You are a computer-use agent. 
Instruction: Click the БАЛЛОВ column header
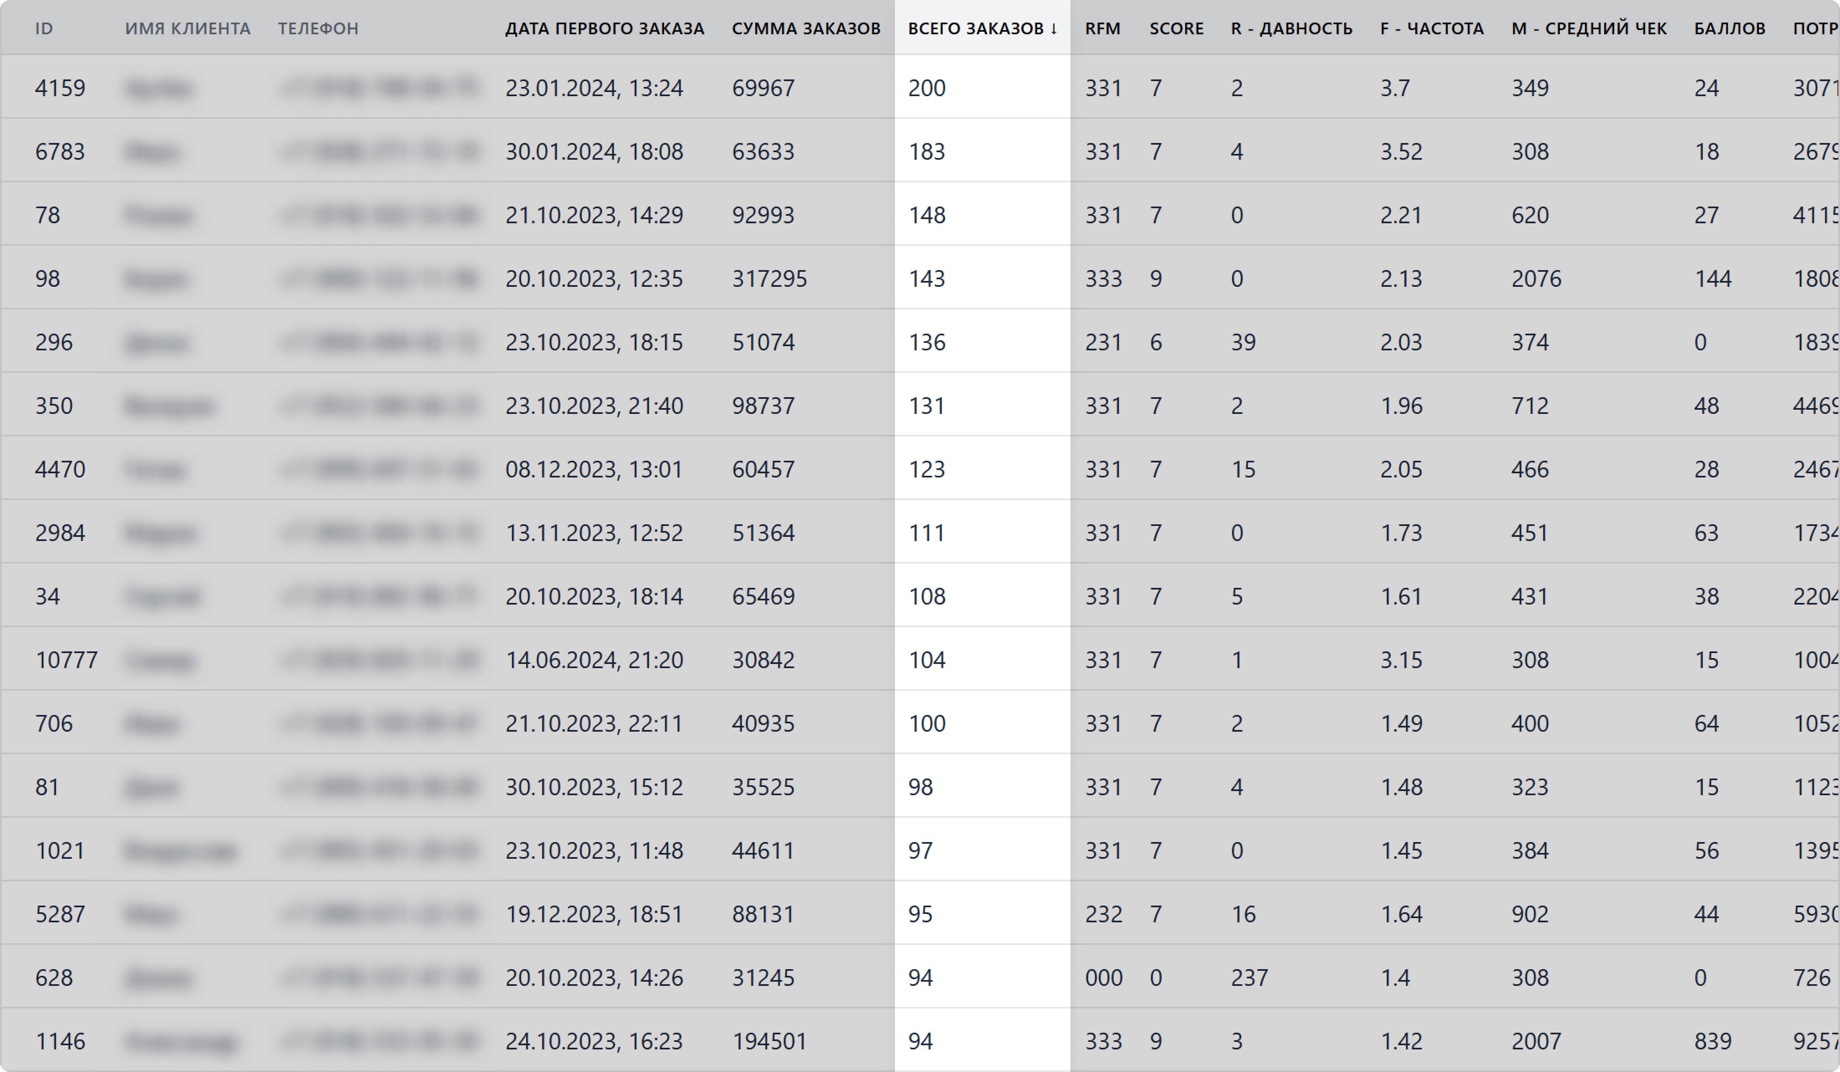[x=1729, y=28]
